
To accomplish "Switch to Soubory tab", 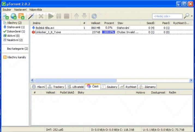I will (x=109, y=87).
